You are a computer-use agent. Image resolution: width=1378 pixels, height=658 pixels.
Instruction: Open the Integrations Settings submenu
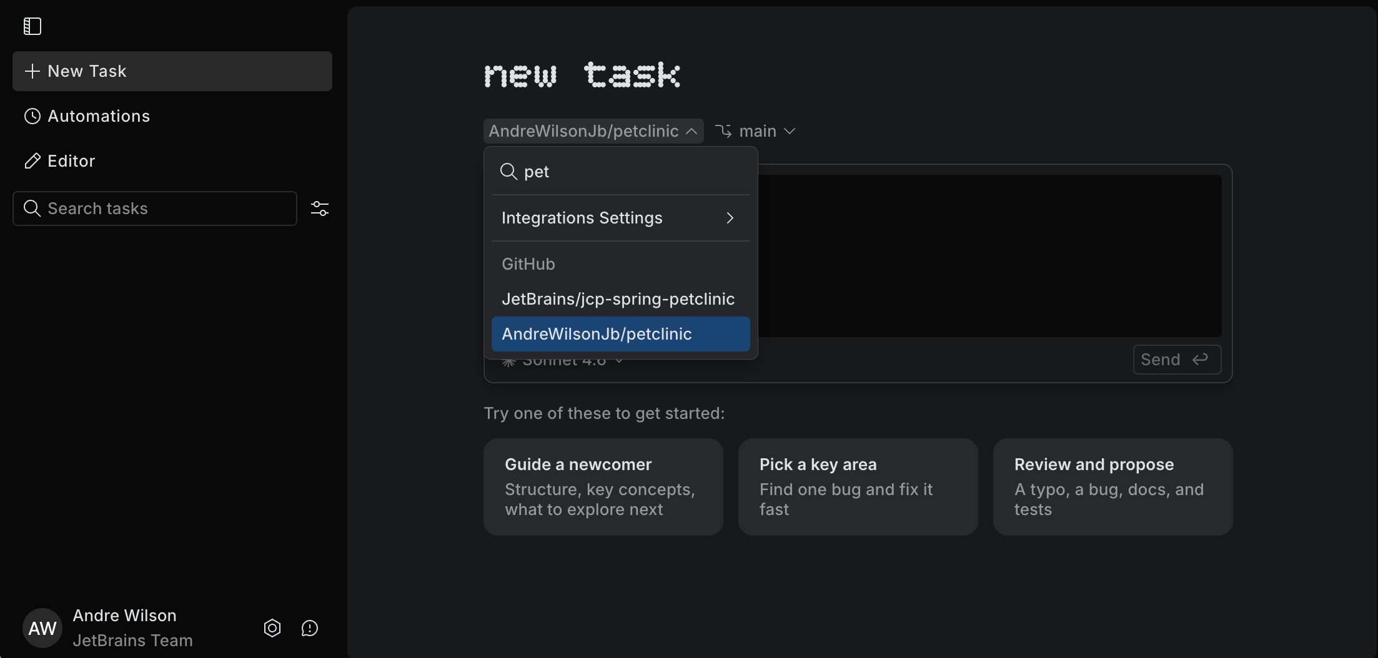(x=621, y=218)
